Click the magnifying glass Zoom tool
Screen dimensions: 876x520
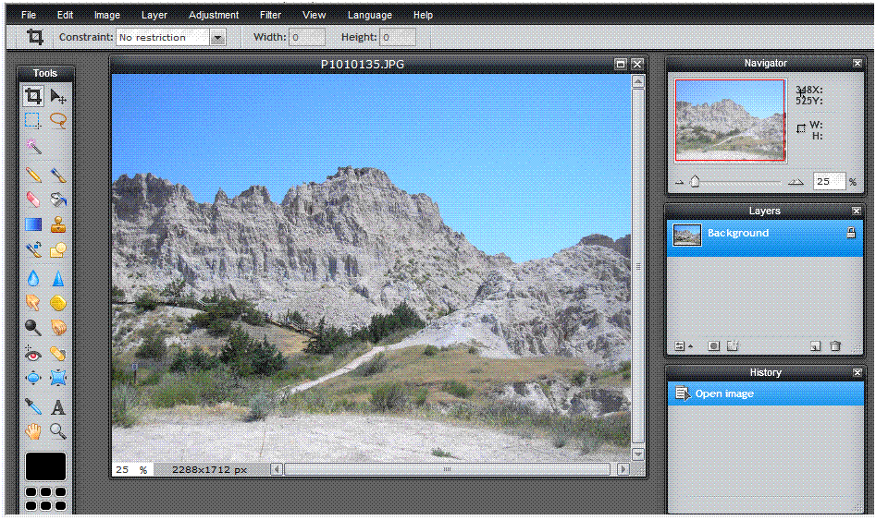click(x=58, y=430)
